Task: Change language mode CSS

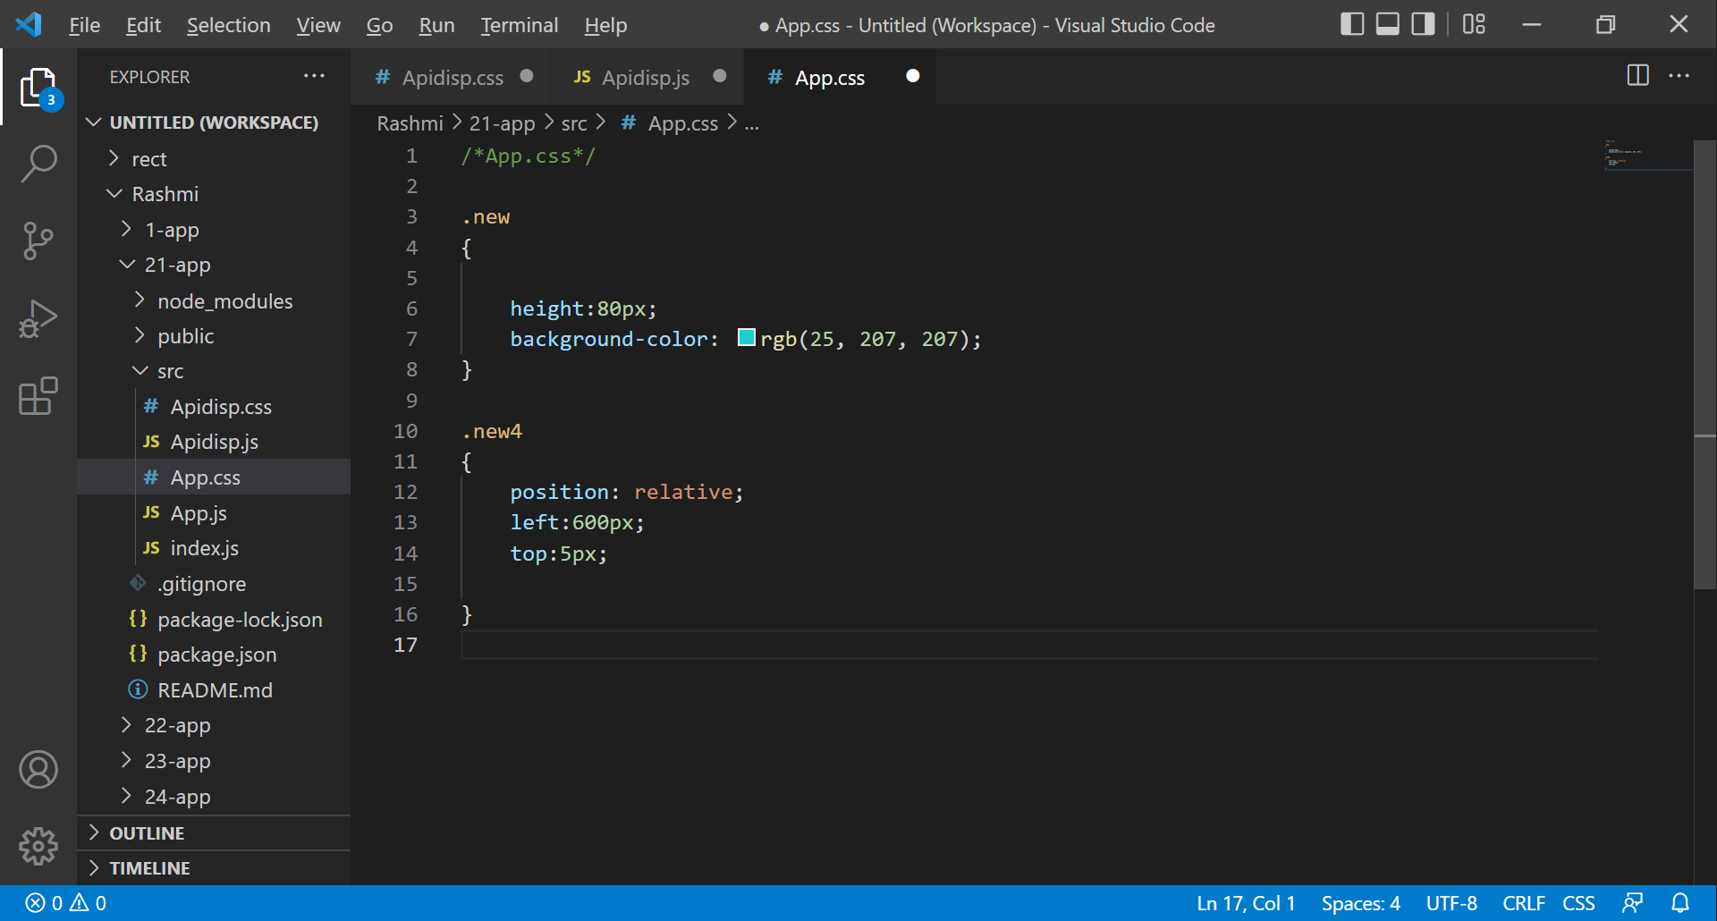Action: 1578,903
